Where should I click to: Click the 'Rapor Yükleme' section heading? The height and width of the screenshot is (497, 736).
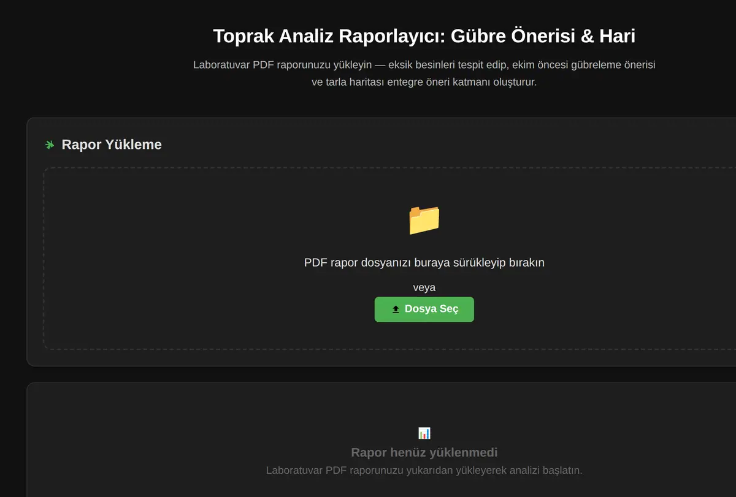(112, 145)
